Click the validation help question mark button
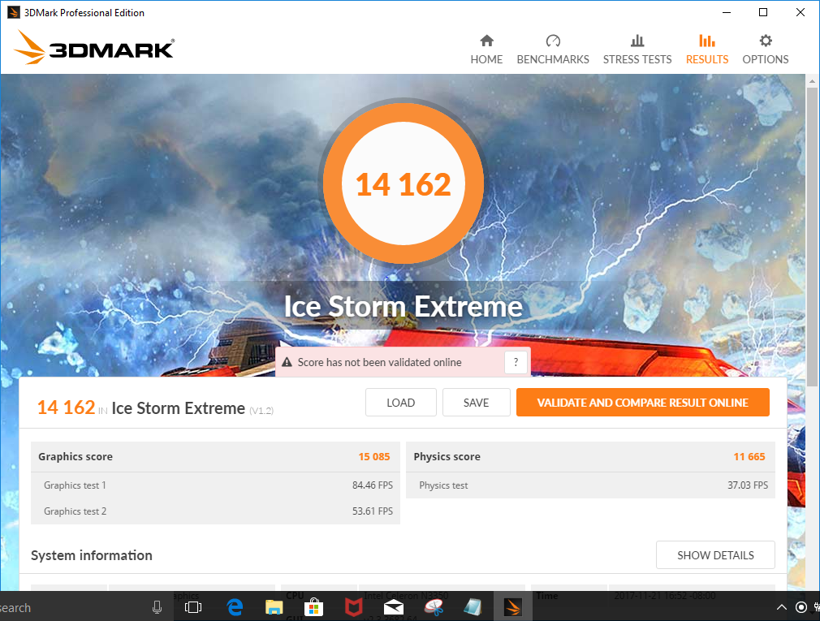 (516, 362)
